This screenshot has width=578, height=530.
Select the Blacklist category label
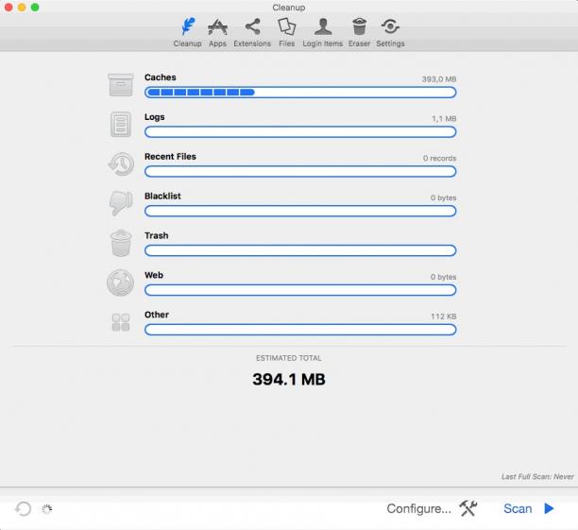162,196
